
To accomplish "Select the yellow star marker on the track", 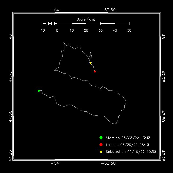I will coord(91,63).
